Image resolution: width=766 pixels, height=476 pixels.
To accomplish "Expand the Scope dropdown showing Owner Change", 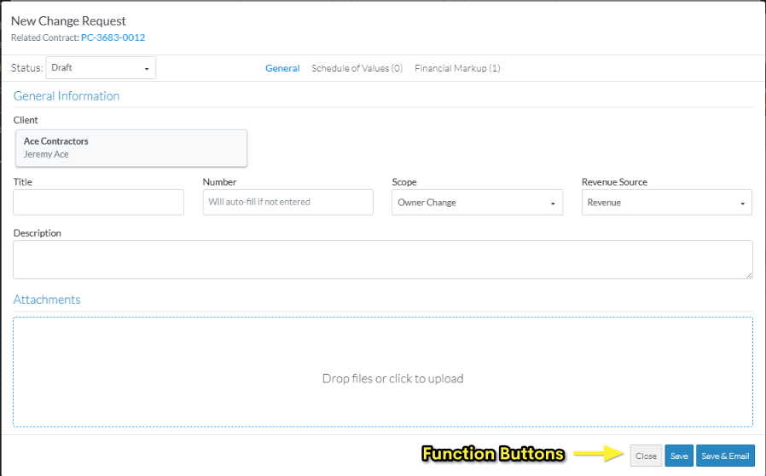I will (477, 203).
